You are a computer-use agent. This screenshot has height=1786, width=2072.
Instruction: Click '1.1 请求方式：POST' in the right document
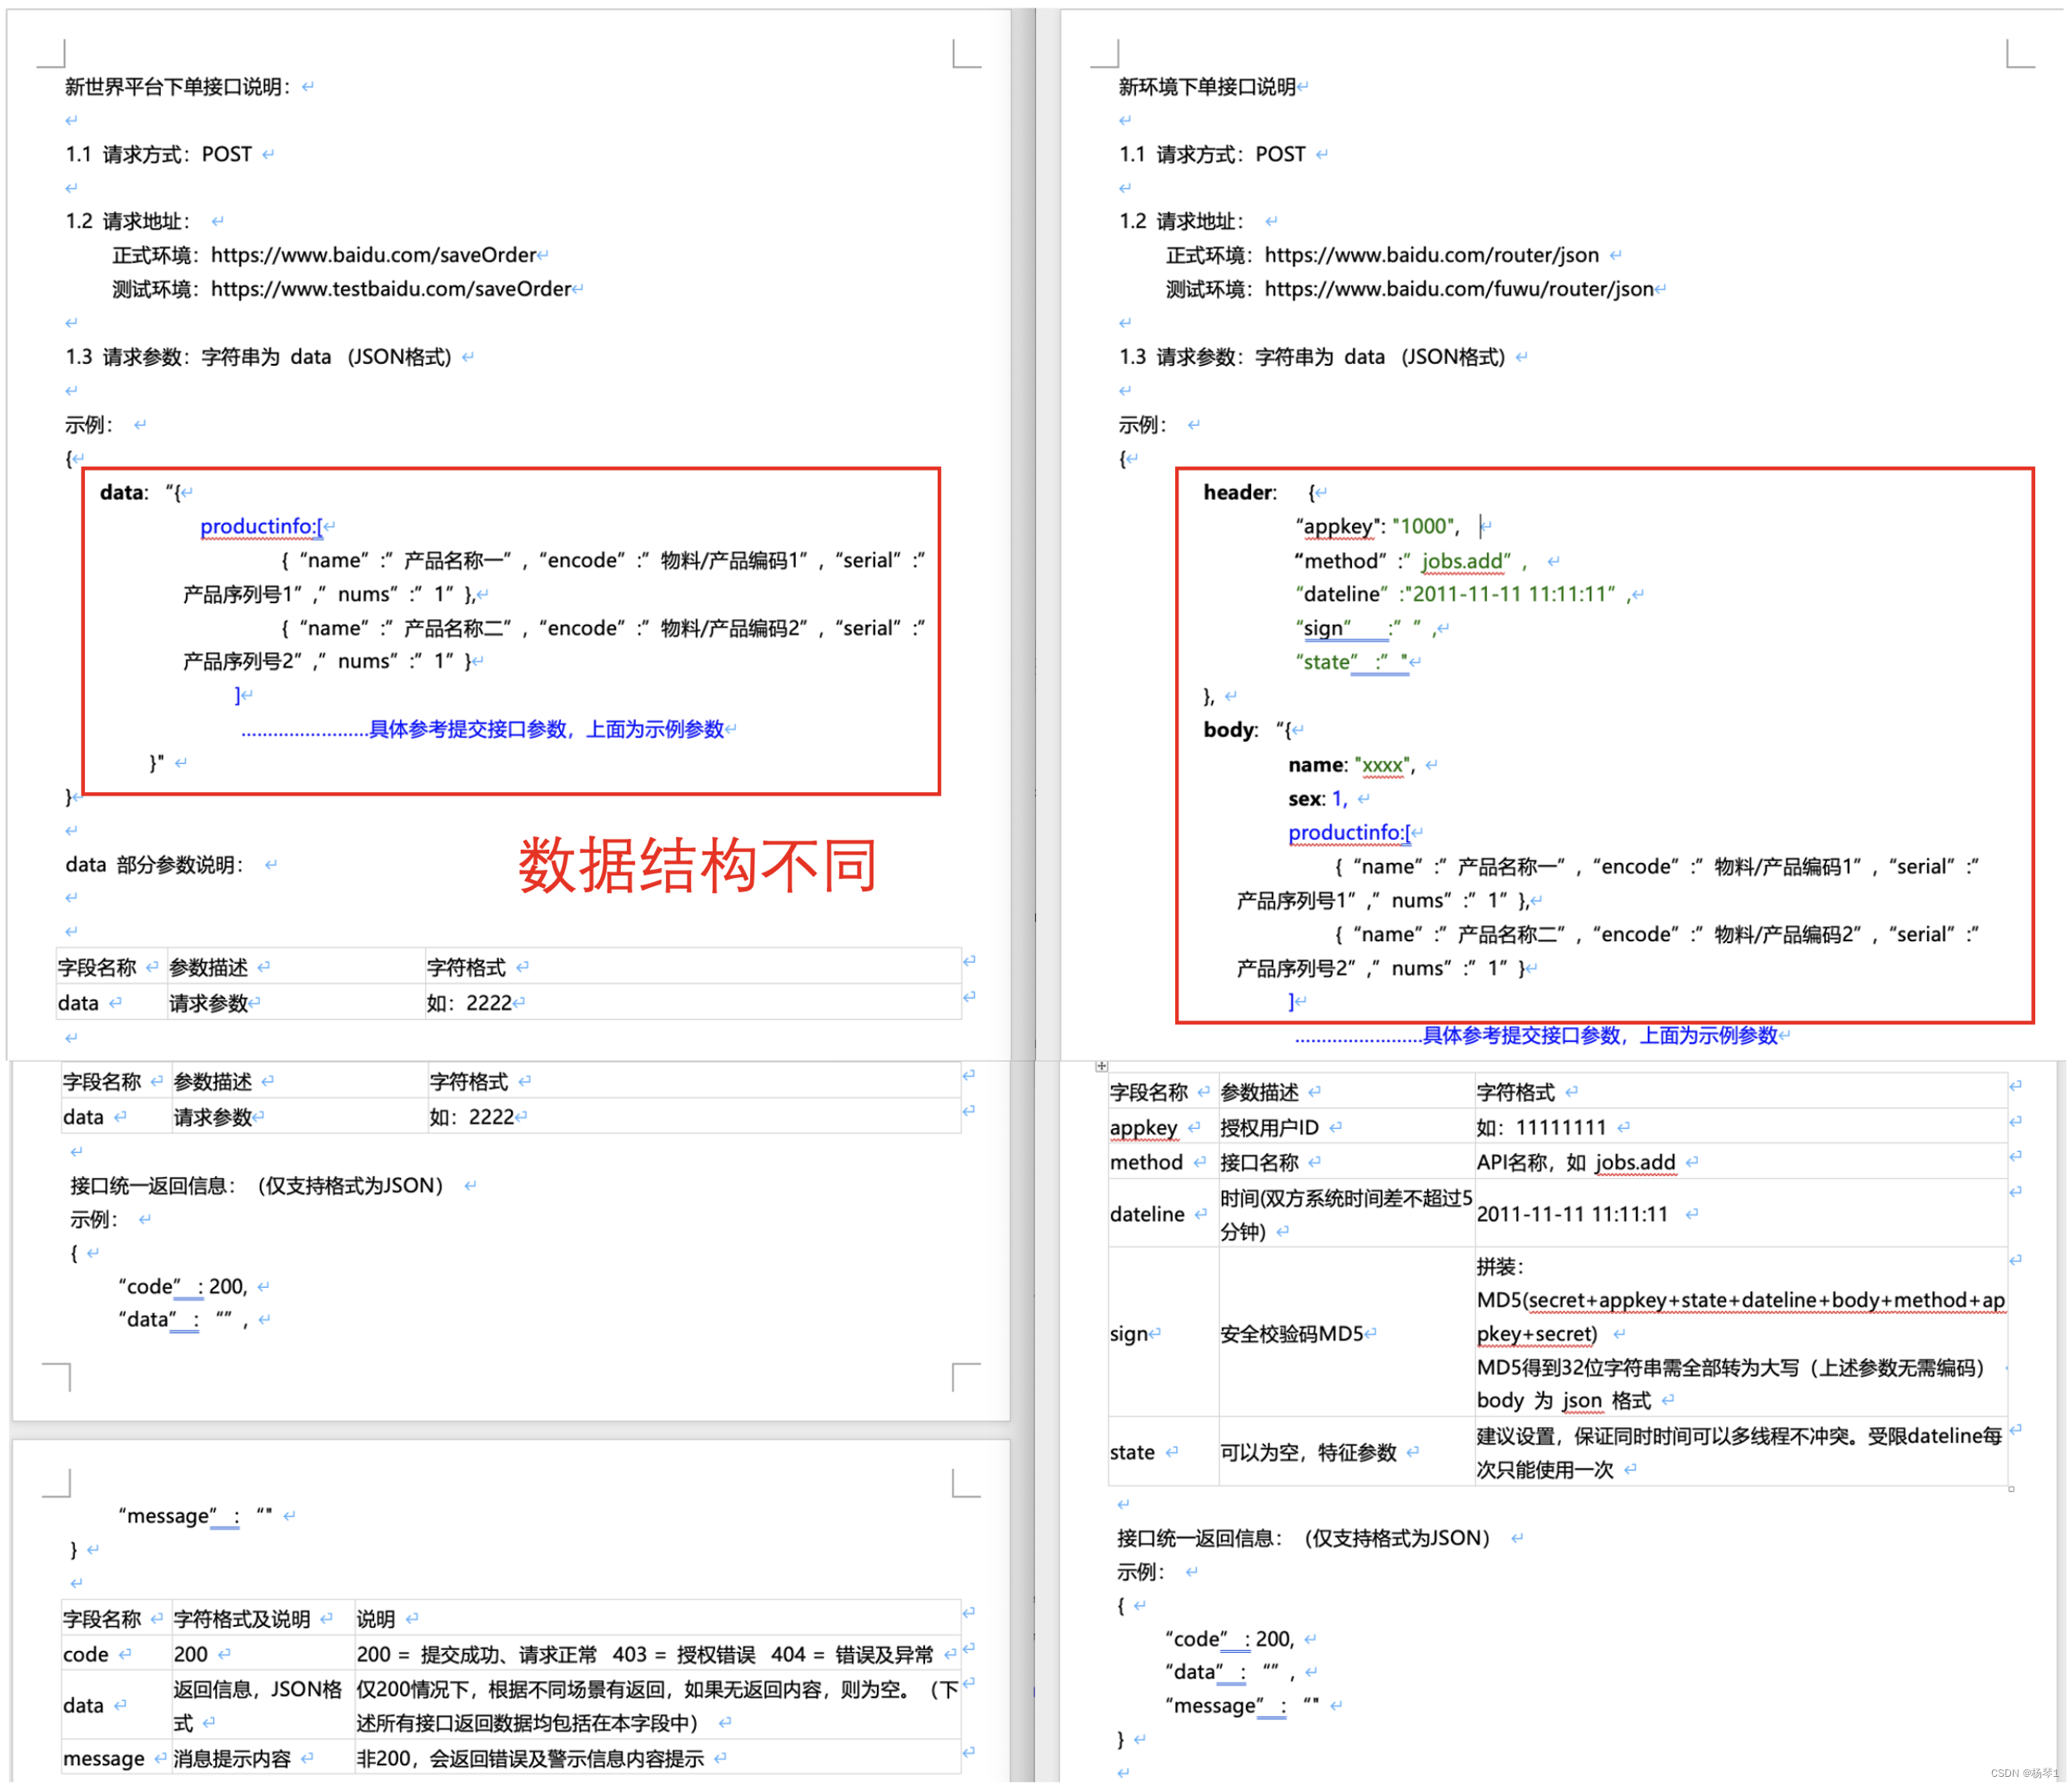[1212, 154]
